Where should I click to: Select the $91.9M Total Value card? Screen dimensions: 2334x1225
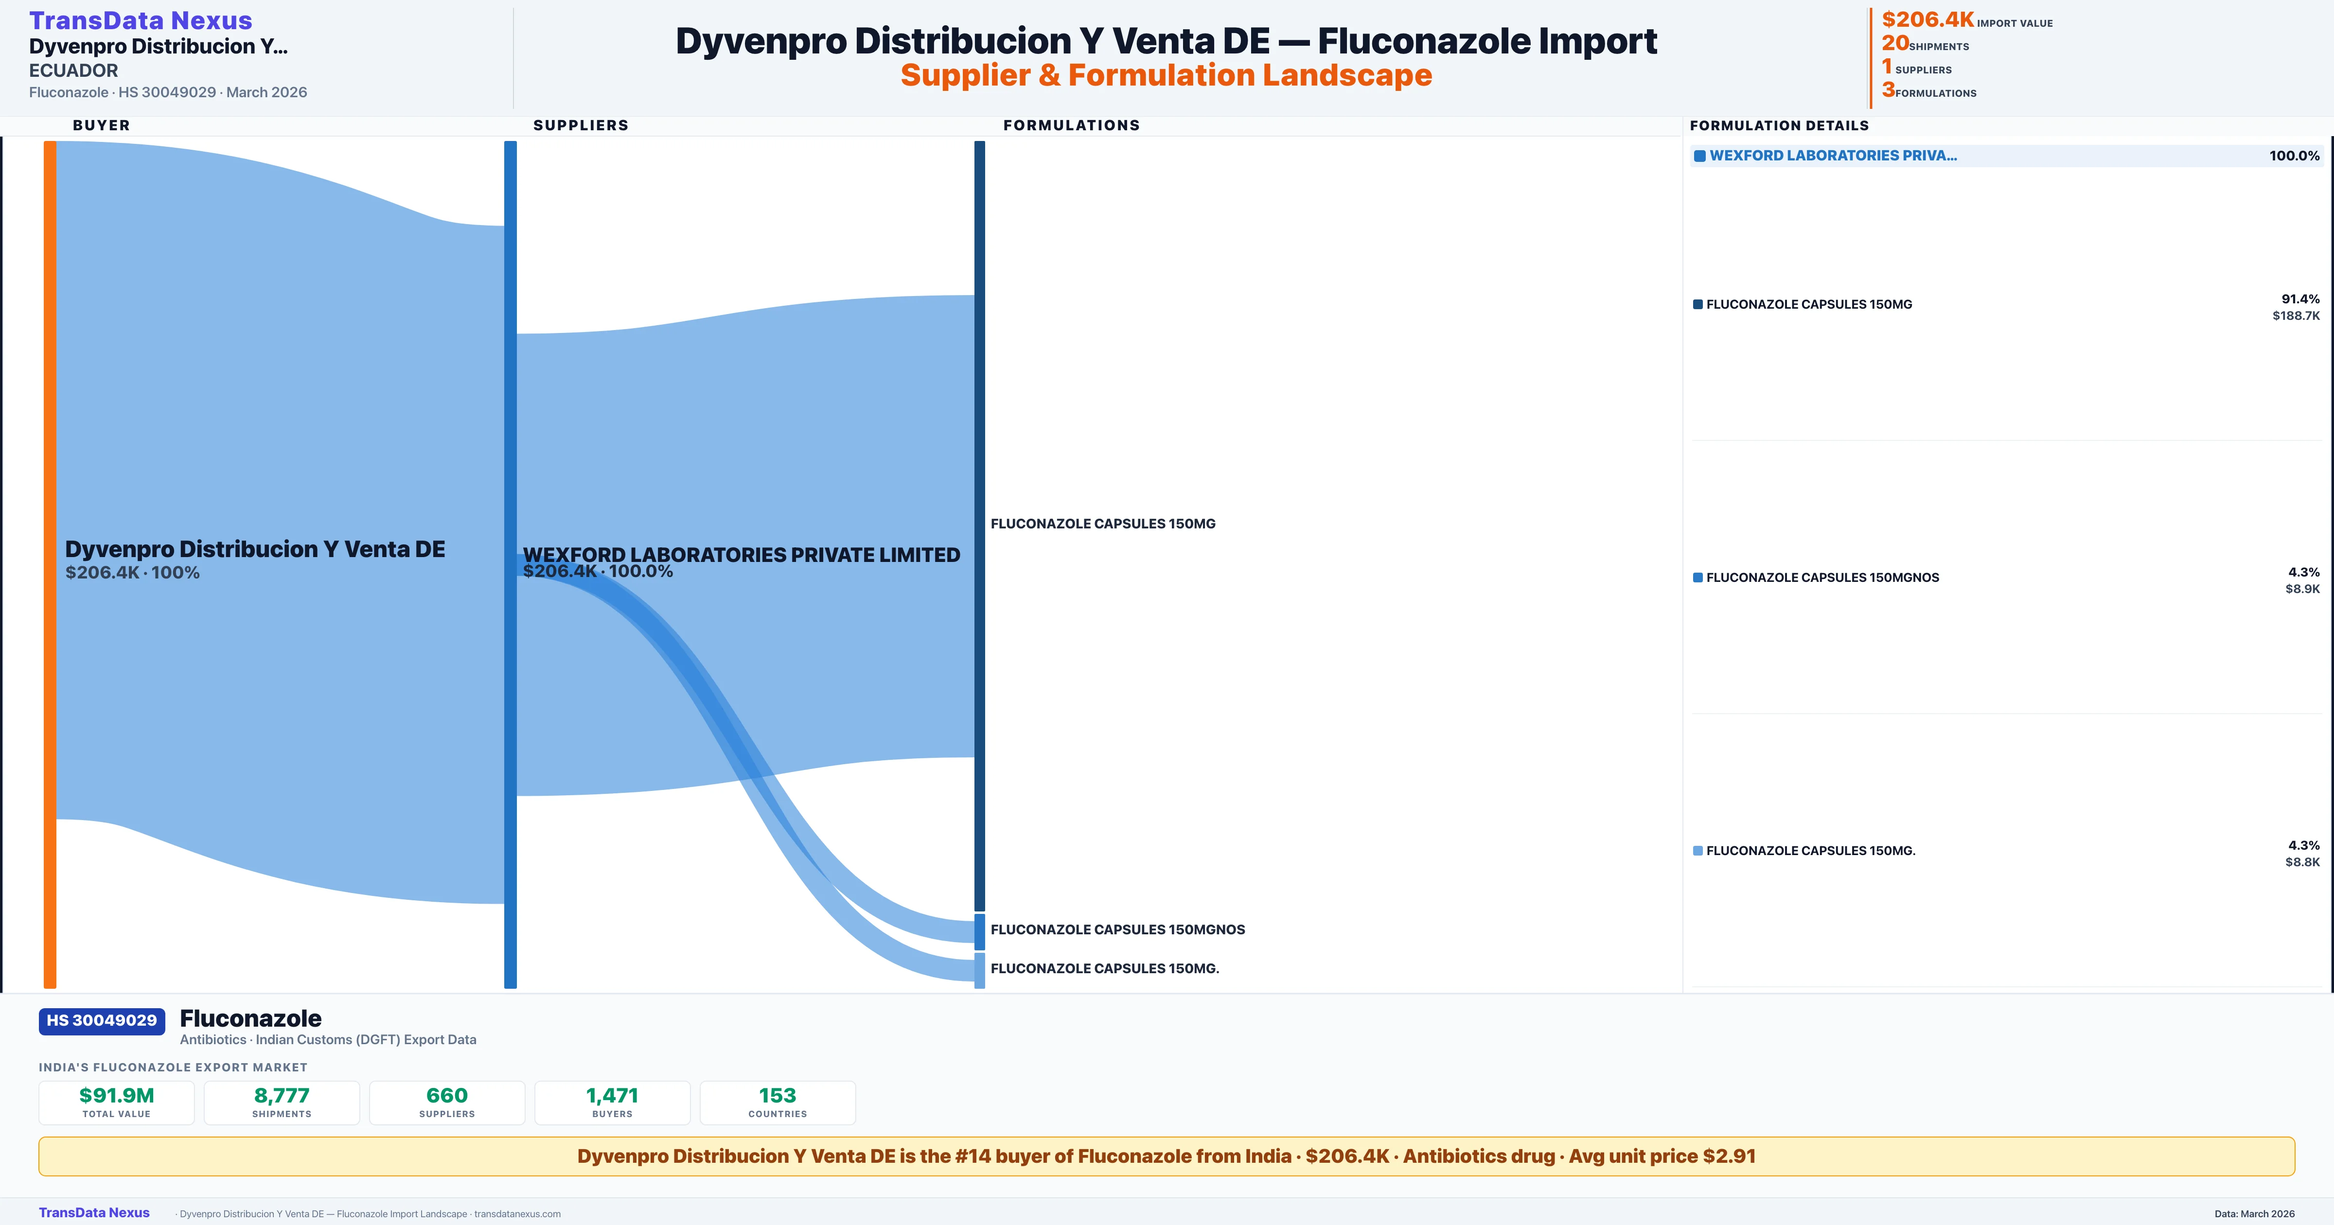(x=116, y=1102)
